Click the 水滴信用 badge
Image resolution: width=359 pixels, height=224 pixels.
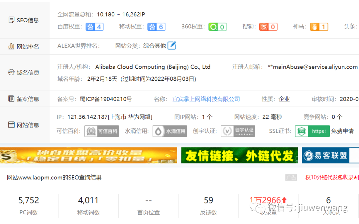(170, 131)
